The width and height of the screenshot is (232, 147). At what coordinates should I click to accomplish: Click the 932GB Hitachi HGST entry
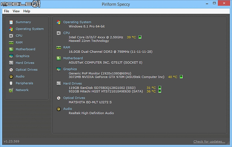[106, 91]
